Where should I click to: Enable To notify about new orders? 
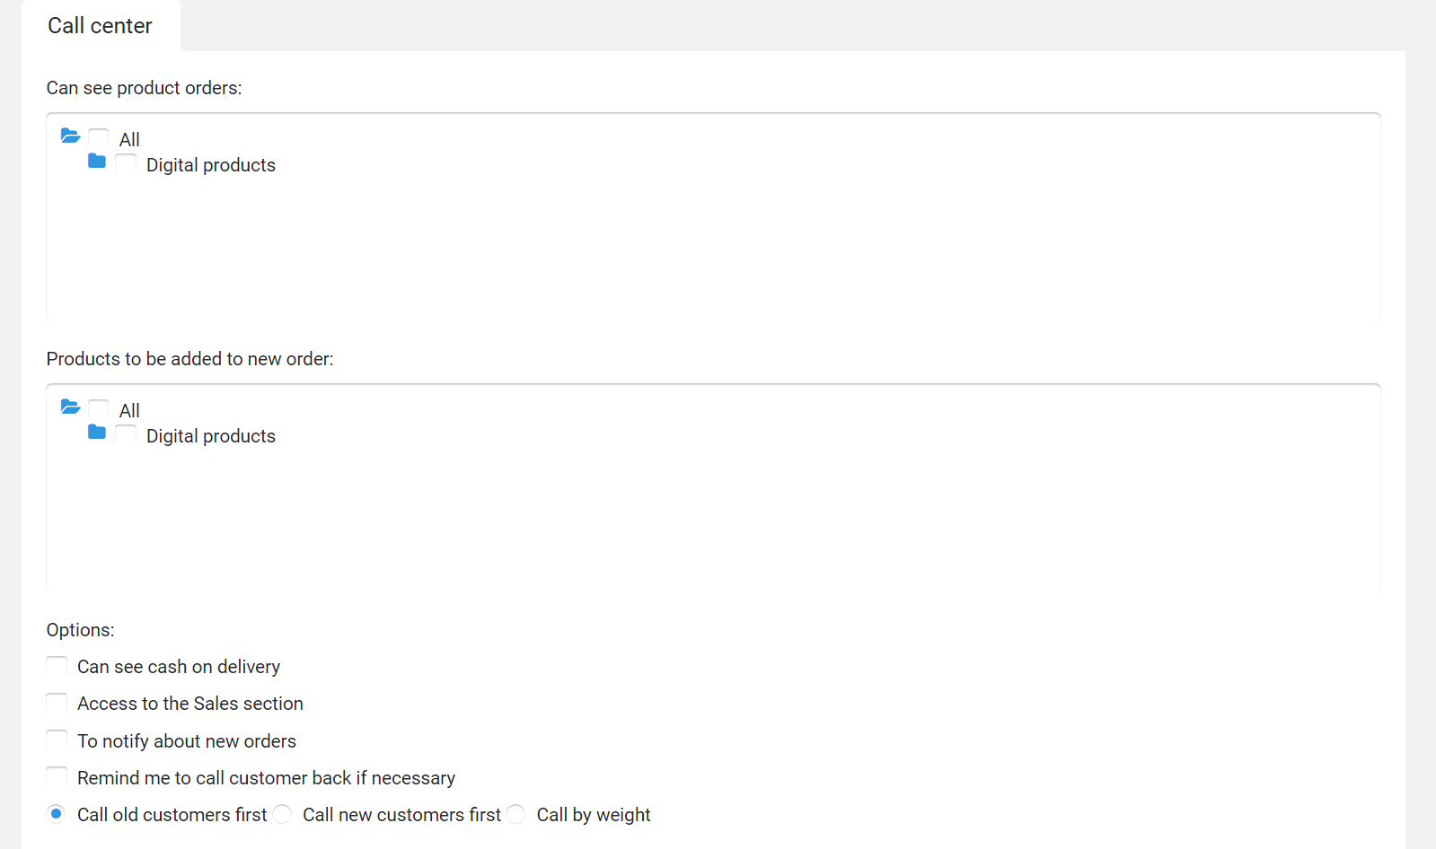click(57, 740)
